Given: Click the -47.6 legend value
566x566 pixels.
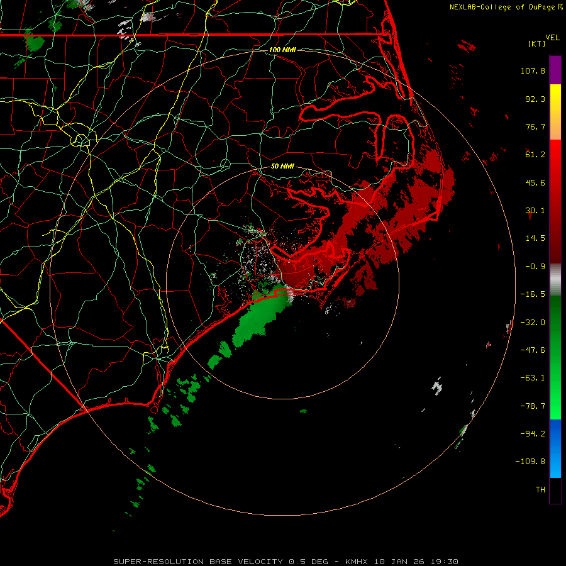Looking at the screenshot, I should 533,350.
